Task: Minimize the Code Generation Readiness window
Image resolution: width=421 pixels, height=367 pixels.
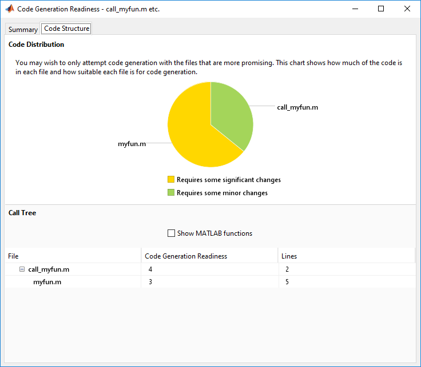Action: (x=355, y=9)
